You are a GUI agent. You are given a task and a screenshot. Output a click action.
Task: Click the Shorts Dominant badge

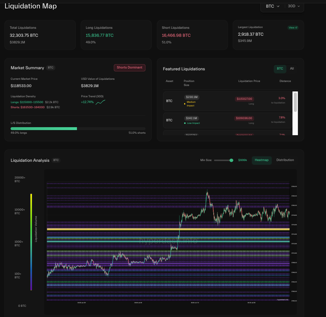click(129, 67)
